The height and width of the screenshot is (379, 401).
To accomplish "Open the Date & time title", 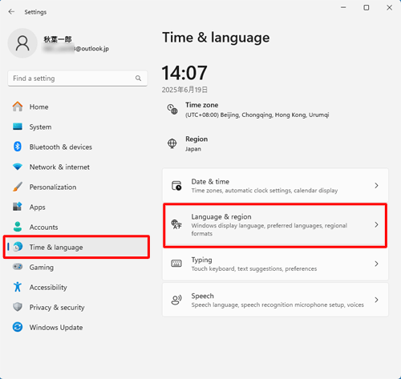I will [x=210, y=182].
